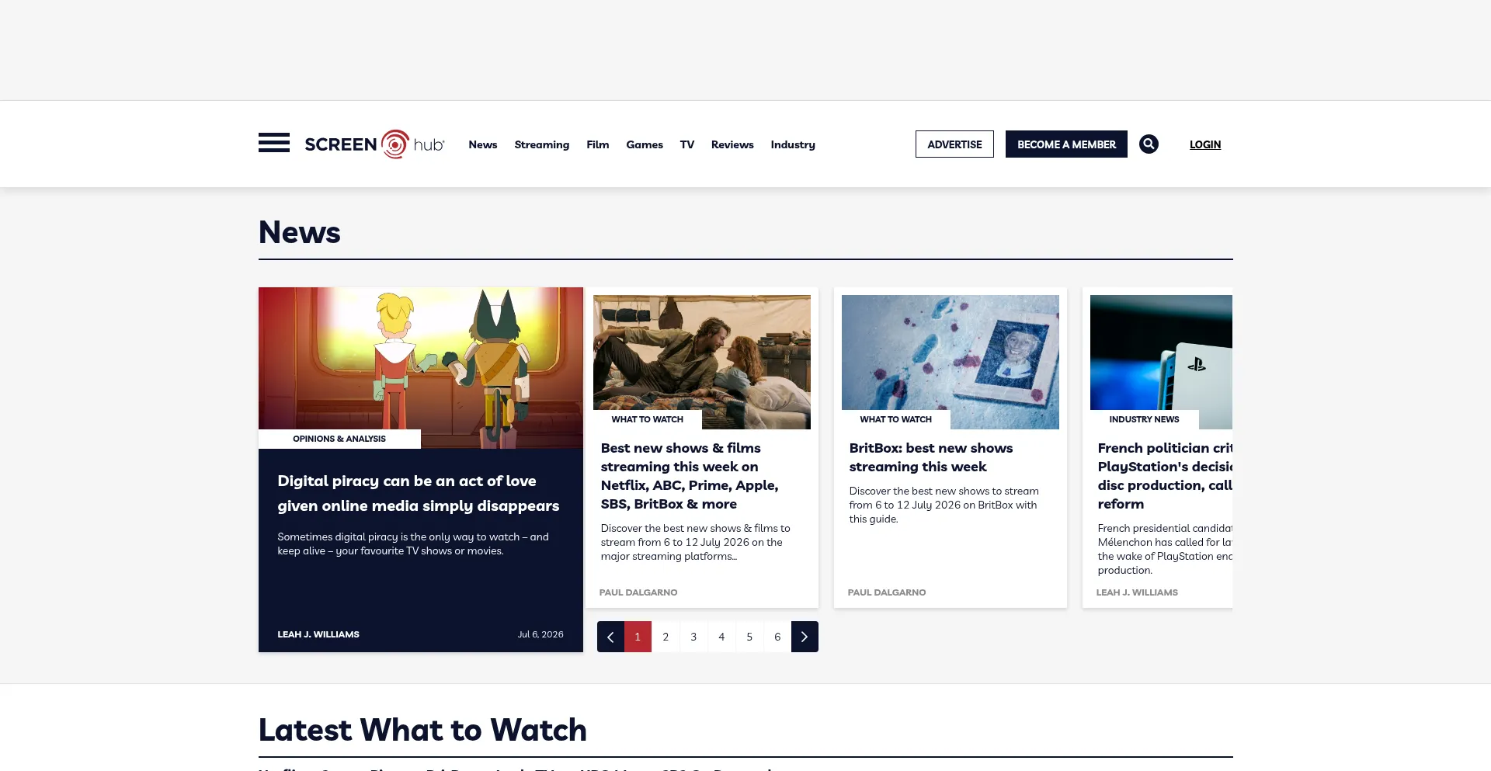The height and width of the screenshot is (771, 1491).
Task: Click Leah J. Williams author on featured article
Action: pos(318,634)
